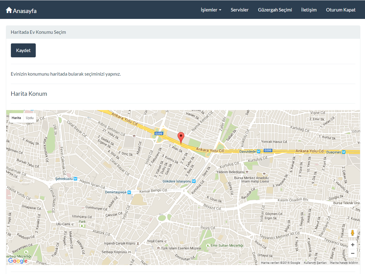Image resolution: width=365 pixels, height=274 pixels.
Task: Click the Karlıdağ Cd. street label
Action: click(x=300, y=129)
